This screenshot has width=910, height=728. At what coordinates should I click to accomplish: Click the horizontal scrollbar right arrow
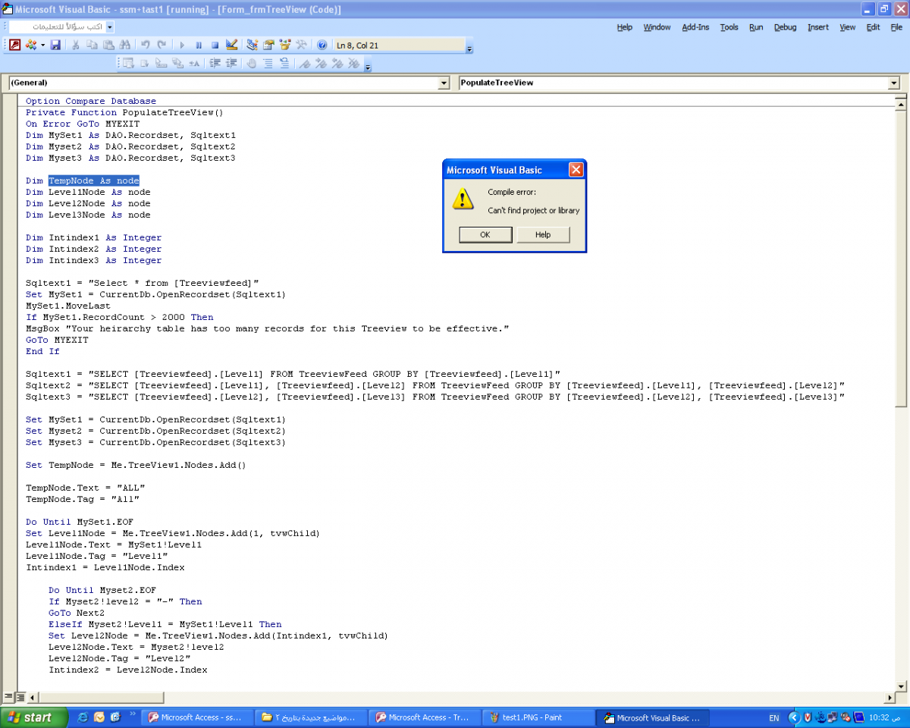click(x=890, y=696)
